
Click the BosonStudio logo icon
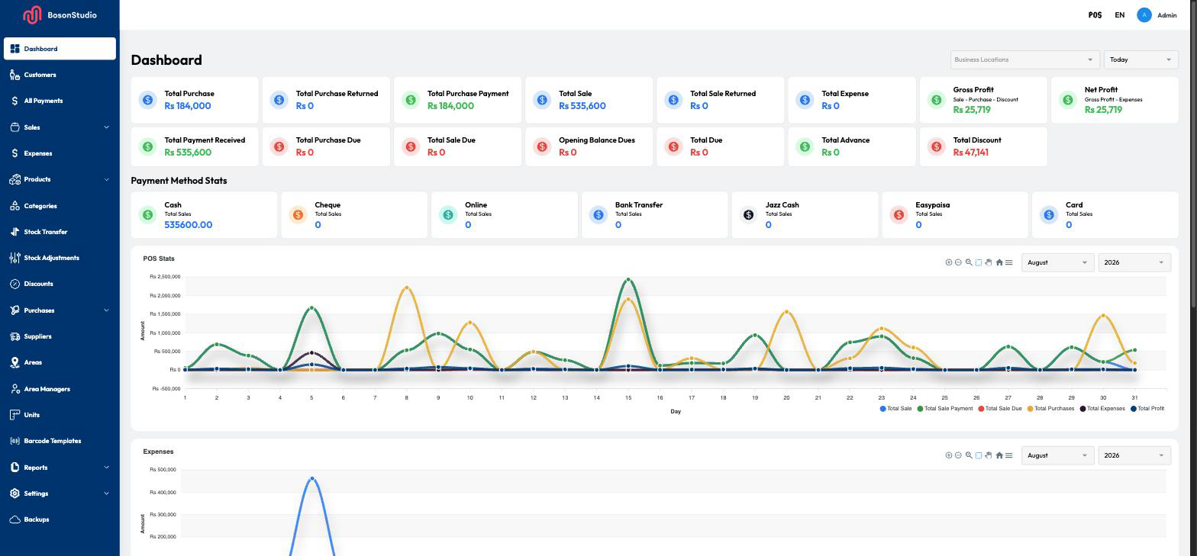(x=32, y=14)
